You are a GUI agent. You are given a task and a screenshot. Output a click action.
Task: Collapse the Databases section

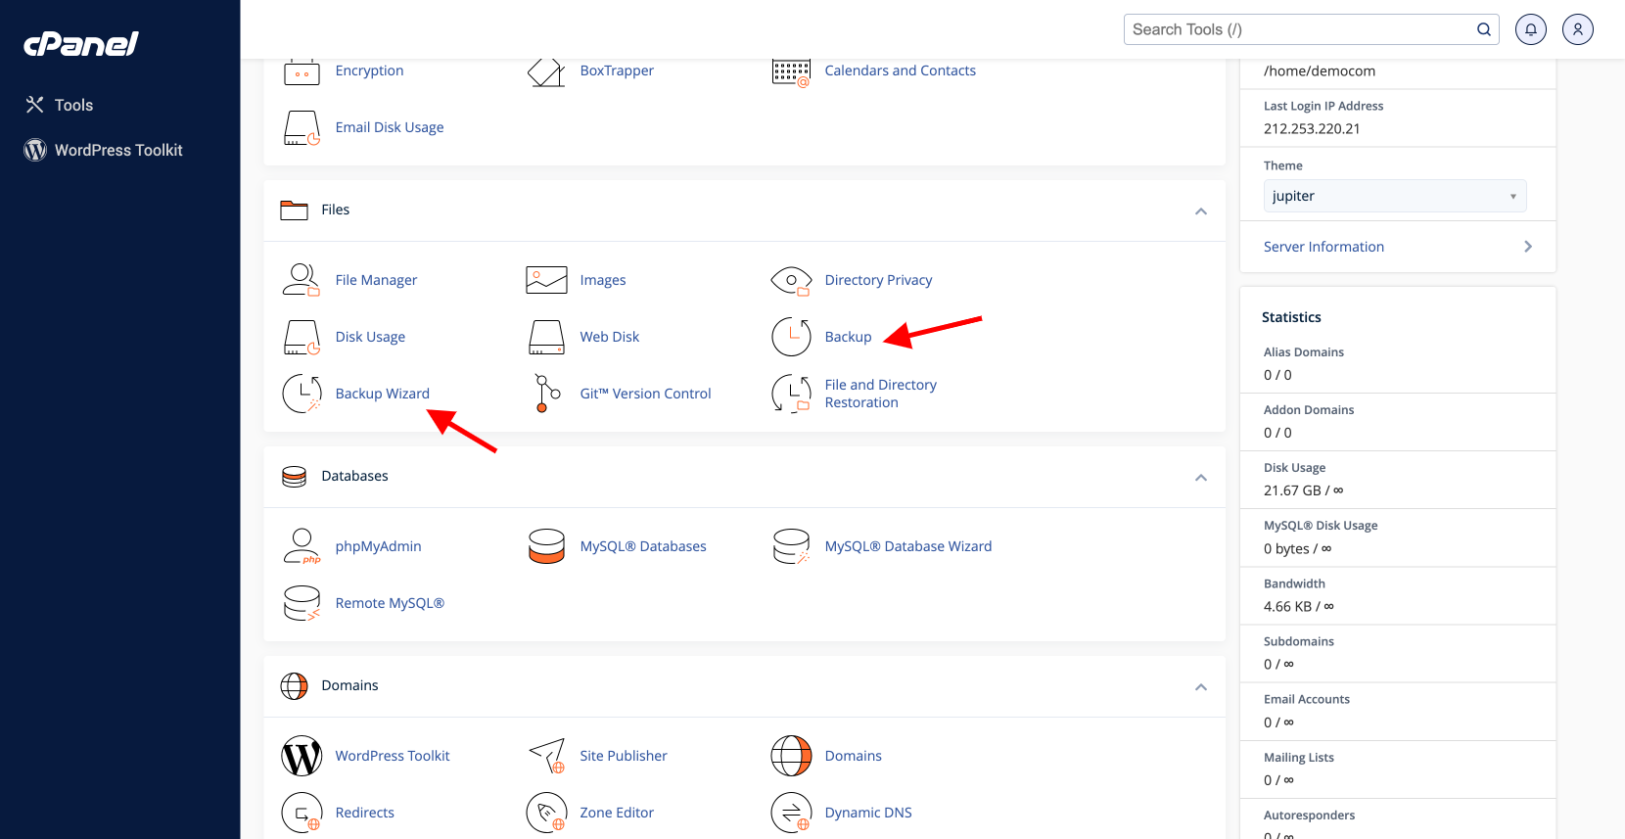point(1201,478)
